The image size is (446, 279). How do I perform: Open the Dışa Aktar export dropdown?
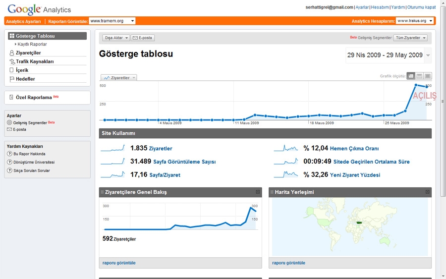click(116, 38)
